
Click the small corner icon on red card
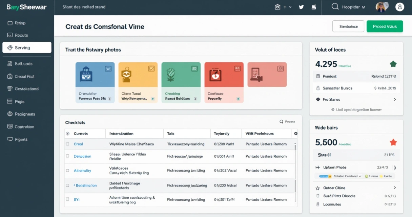point(238,68)
